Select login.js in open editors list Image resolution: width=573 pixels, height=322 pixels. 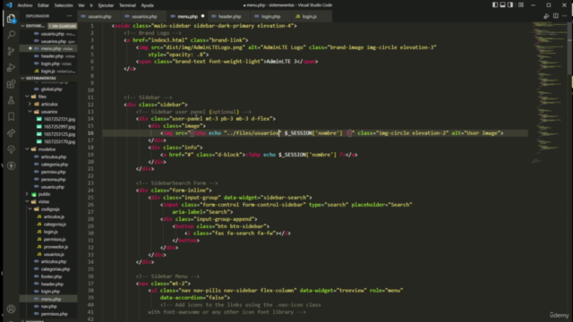tap(48, 72)
